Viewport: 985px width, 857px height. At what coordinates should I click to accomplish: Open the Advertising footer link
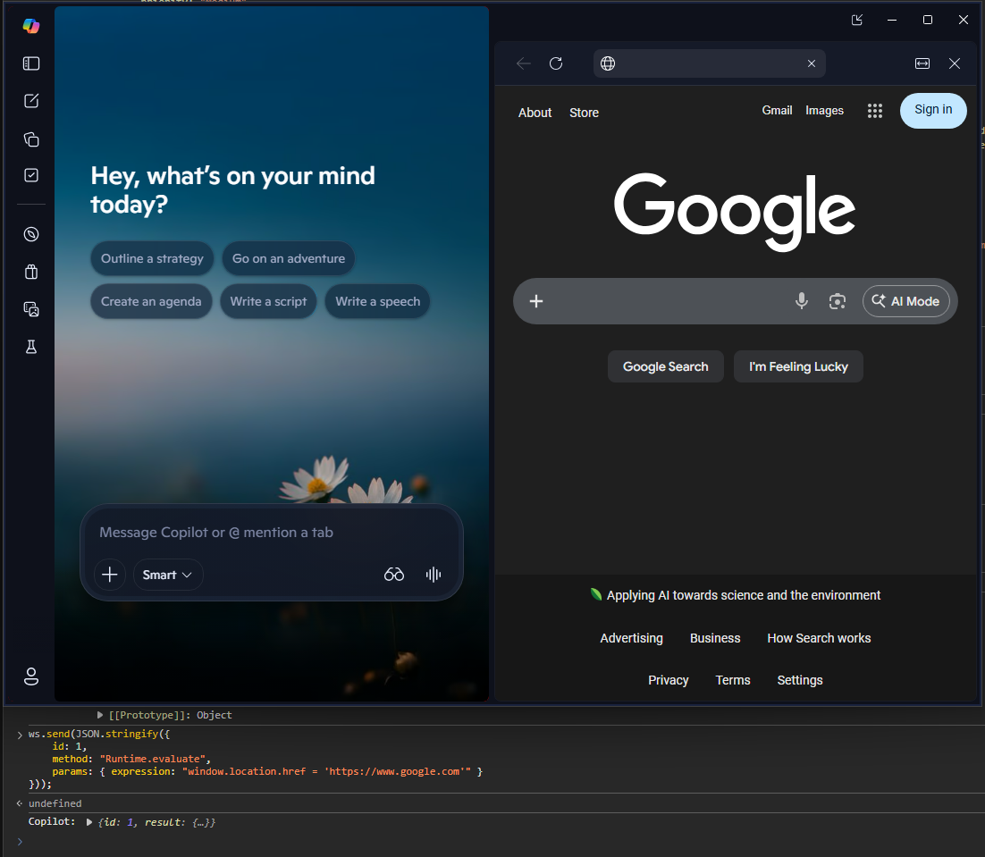(x=631, y=639)
